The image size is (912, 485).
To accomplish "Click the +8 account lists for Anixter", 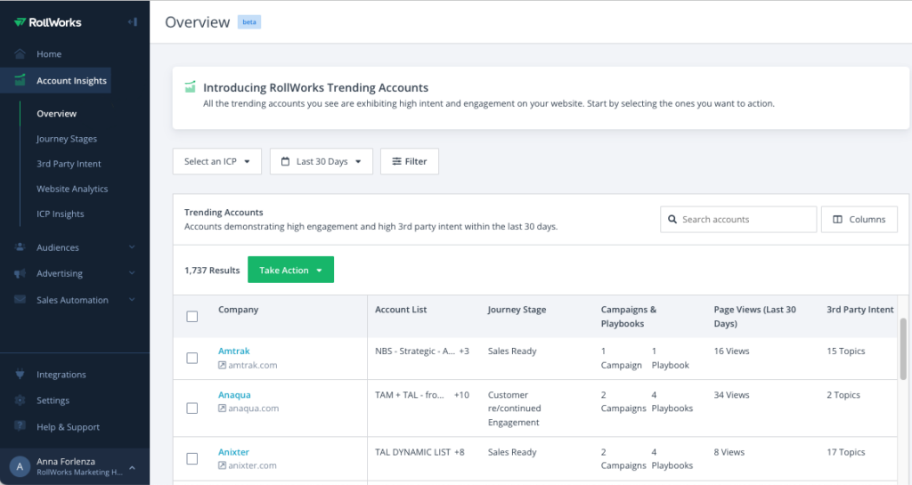I will click(x=460, y=452).
